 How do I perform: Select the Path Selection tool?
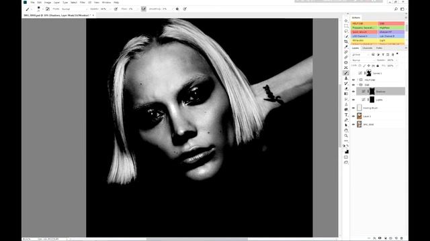pos(346,125)
